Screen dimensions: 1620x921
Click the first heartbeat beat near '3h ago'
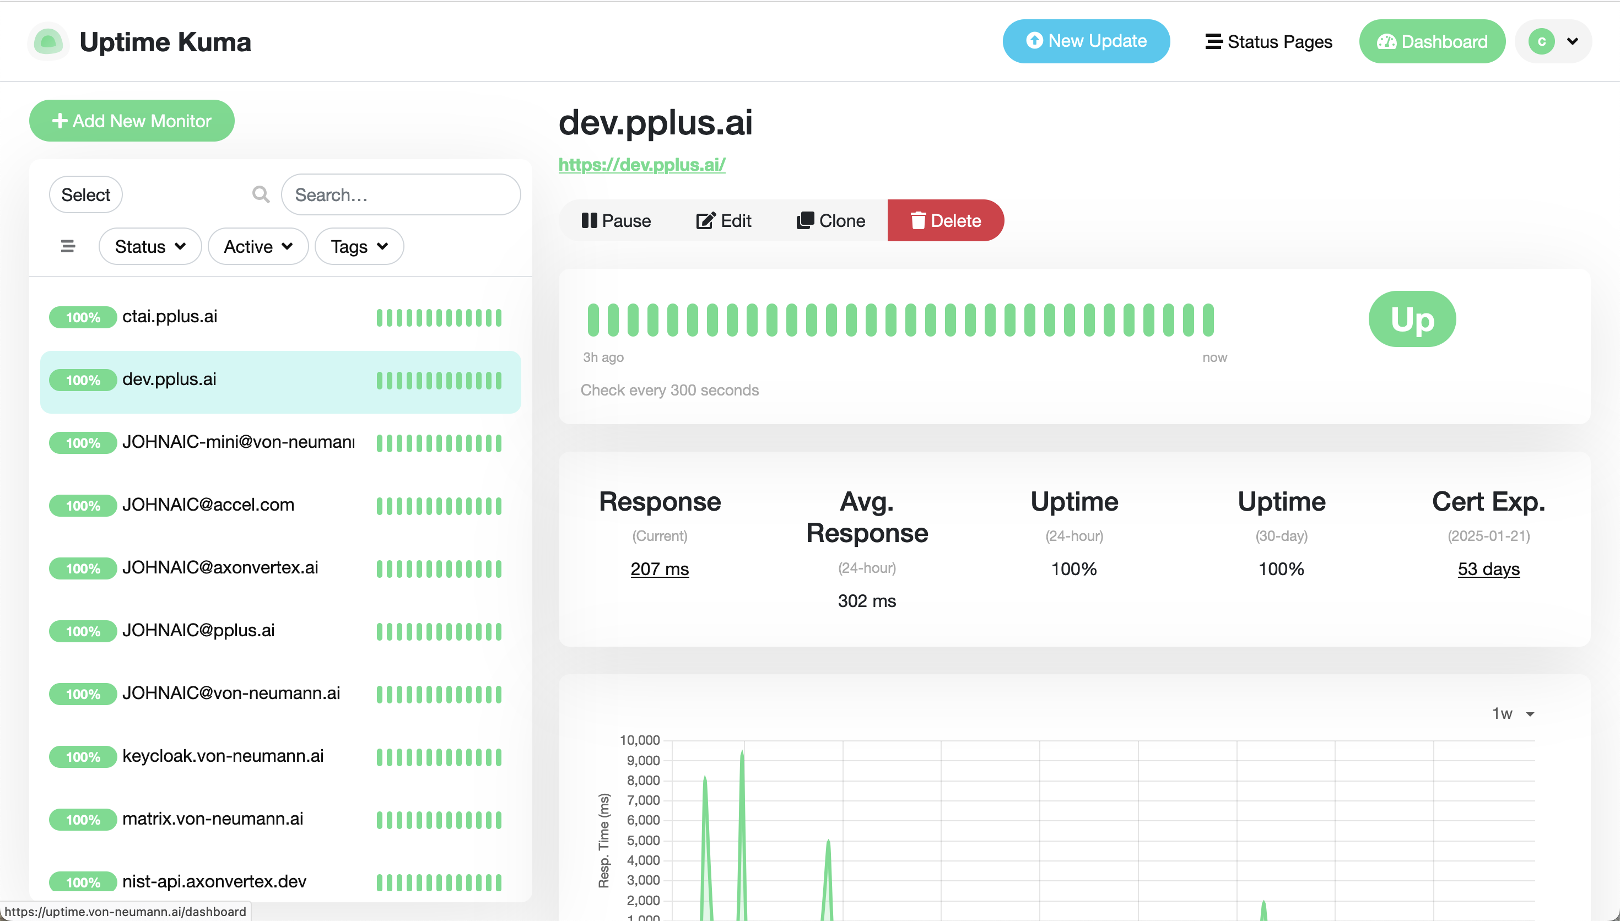click(x=593, y=320)
